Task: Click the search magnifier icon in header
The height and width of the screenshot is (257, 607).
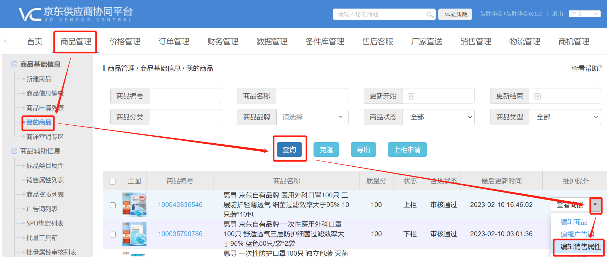Action: 430,14
